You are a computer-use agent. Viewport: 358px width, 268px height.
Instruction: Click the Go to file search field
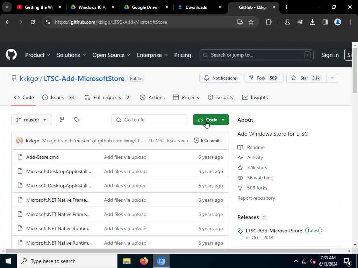[x=149, y=120]
